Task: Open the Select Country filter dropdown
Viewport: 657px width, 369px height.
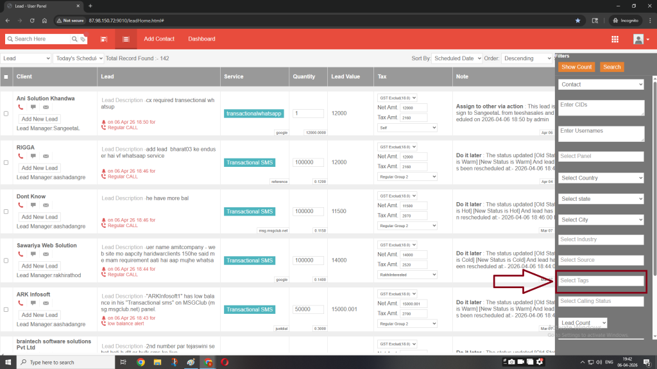Action: click(x=601, y=178)
